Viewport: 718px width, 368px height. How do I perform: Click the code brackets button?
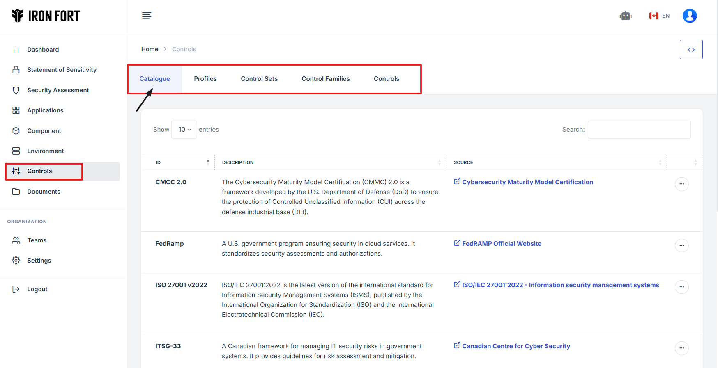click(691, 50)
